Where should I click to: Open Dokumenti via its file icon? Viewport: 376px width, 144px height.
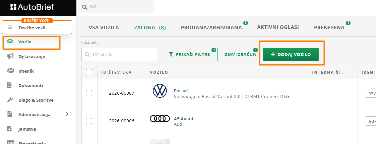click(10, 85)
